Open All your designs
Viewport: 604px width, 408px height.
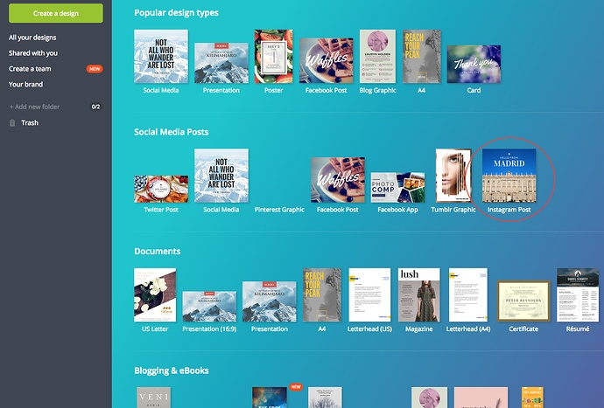point(33,38)
